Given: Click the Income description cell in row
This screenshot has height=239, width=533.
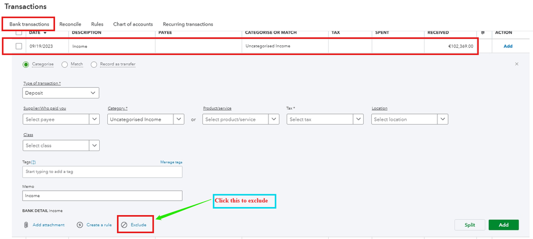Looking at the screenshot, I should 80,46.
